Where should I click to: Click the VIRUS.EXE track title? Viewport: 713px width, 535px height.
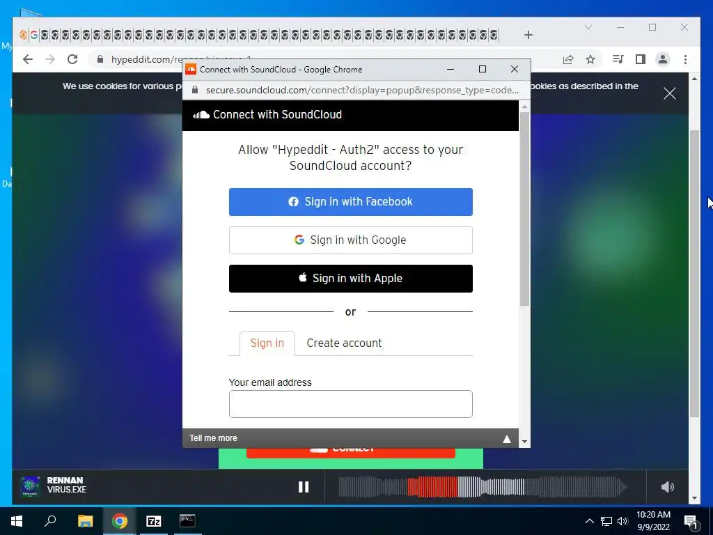[x=66, y=490]
